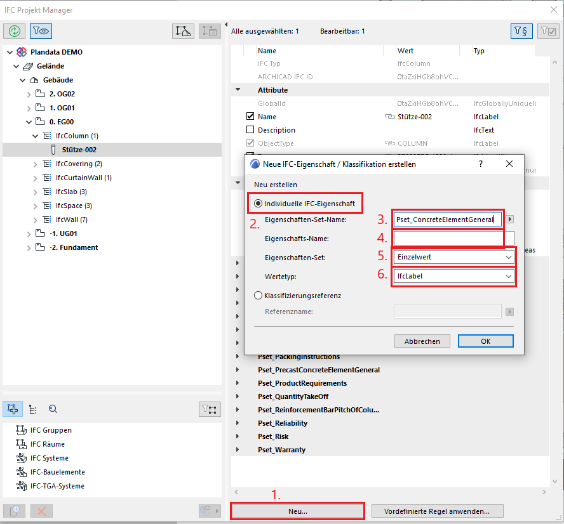Click the Eigenschafts-Name input field
The height and width of the screenshot is (524, 564).
click(448, 239)
